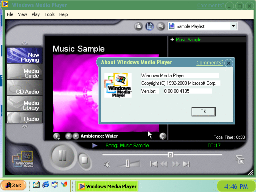Toggle shuffle mode icon

pos(161,26)
